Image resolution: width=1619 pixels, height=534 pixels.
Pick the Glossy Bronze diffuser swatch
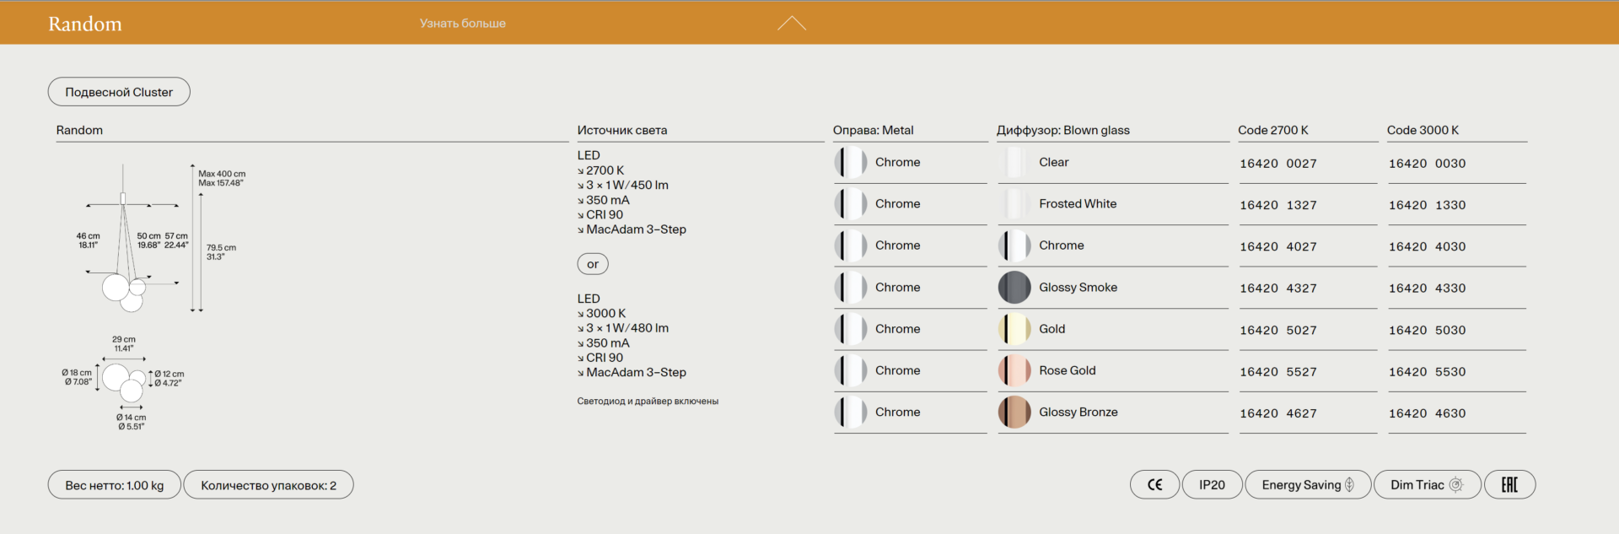(1014, 413)
